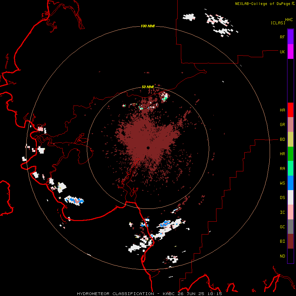Image resolution: width=296 pixels, height=296 pixels.
Task: Click the GC legend label
Action: (283, 227)
